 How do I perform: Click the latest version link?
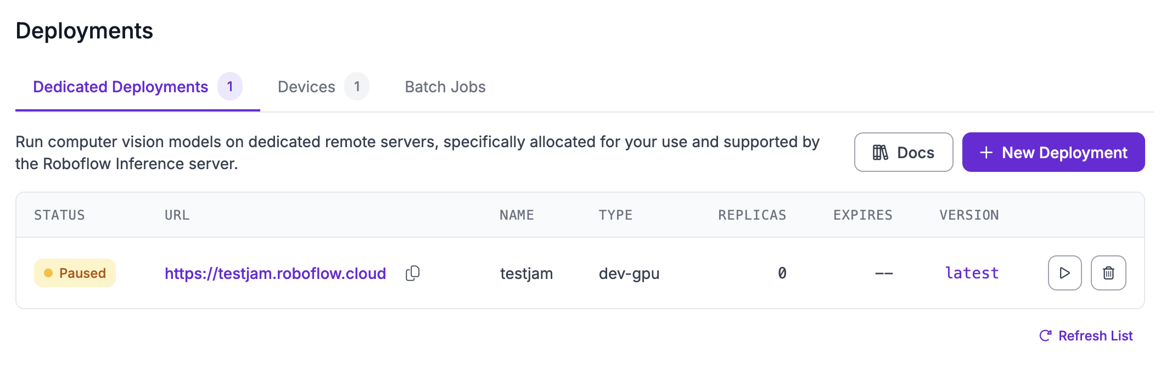pos(972,273)
